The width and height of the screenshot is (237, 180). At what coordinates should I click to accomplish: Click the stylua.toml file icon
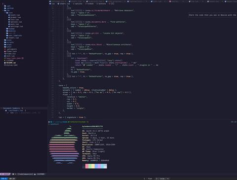(x=5, y=65)
